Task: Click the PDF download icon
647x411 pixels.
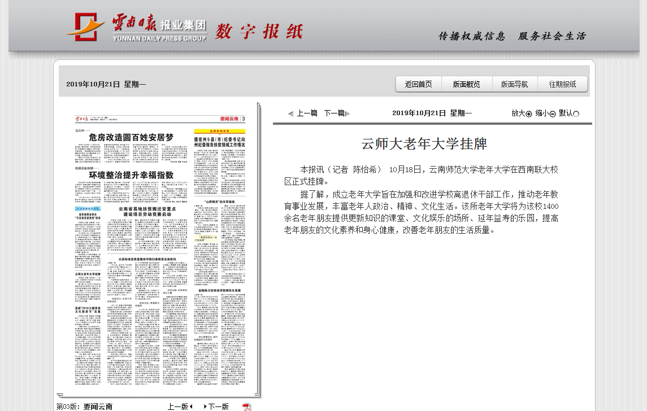Action: [x=247, y=407]
